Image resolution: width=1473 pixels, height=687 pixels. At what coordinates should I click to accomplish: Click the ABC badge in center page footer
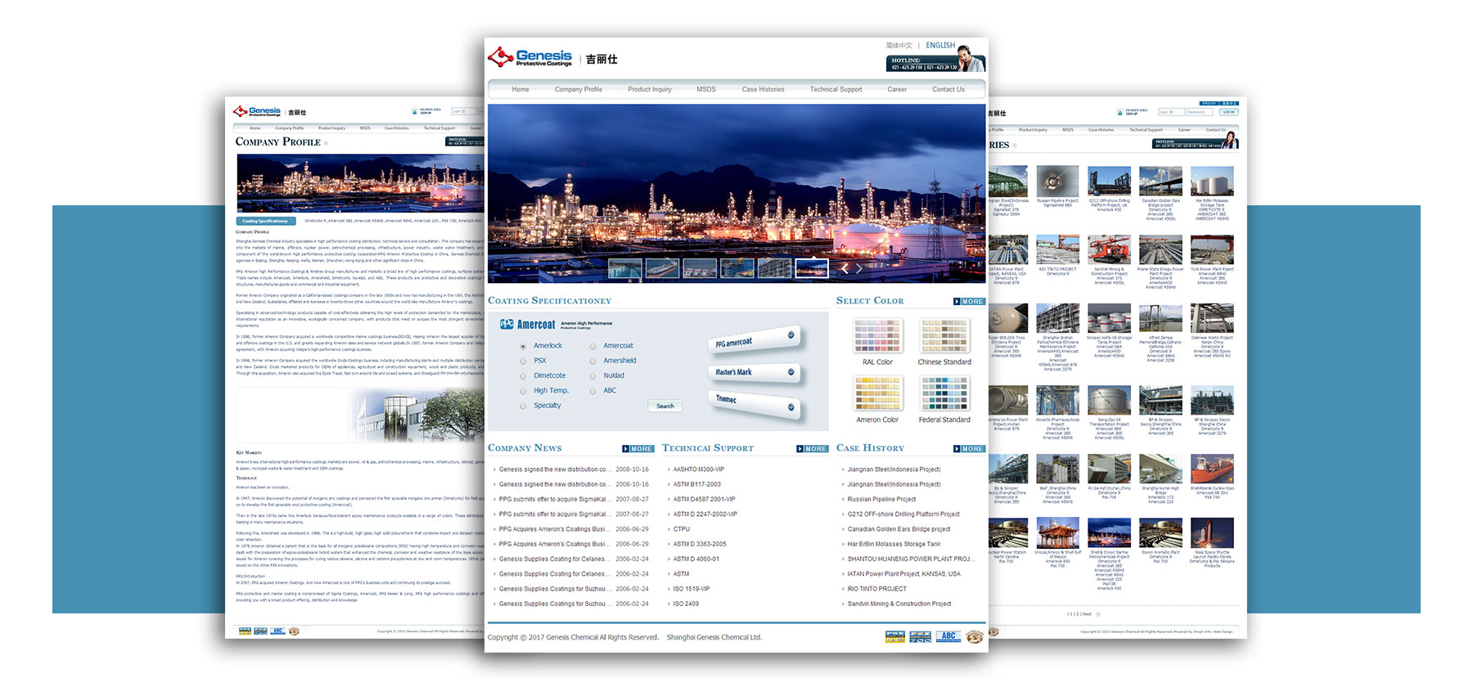point(948,636)
